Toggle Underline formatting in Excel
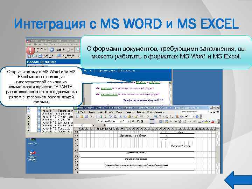Screen dimensions: 252x189 point(142,121)
